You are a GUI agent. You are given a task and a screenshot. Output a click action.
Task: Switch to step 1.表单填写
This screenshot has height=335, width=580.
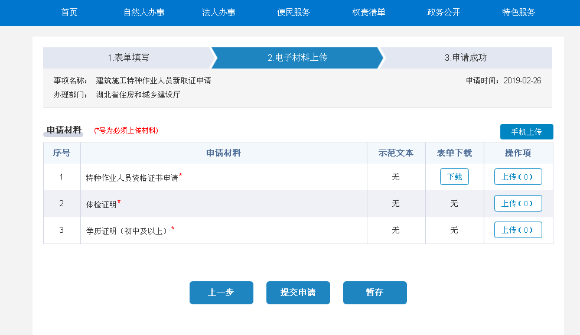128,58
